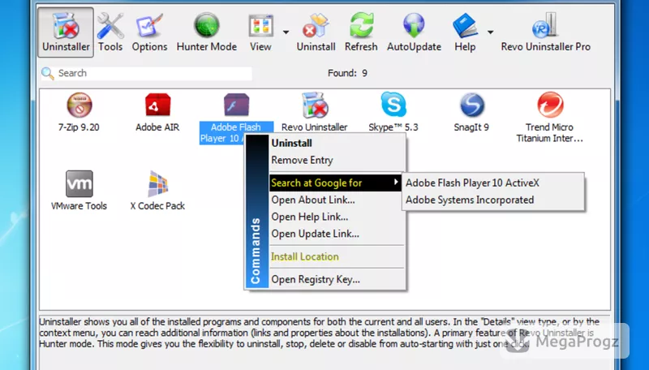Screen dimensions: 649x370
Task: Choose Open About Link menu item
Action: [x=336, y=200]
